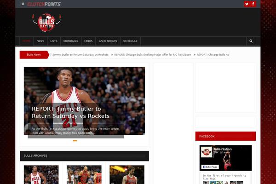
Task: Open third archive thumbnail of bearded player
Action: [x=127, y=175]
